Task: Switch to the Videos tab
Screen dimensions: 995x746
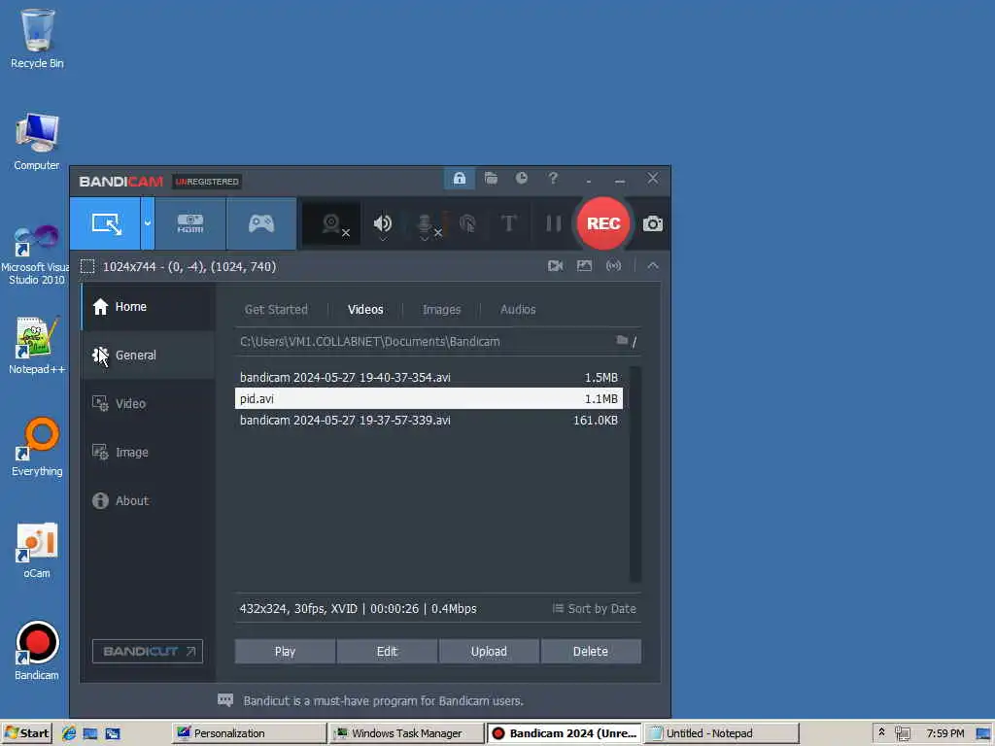Action: click(x=365, y=310)
